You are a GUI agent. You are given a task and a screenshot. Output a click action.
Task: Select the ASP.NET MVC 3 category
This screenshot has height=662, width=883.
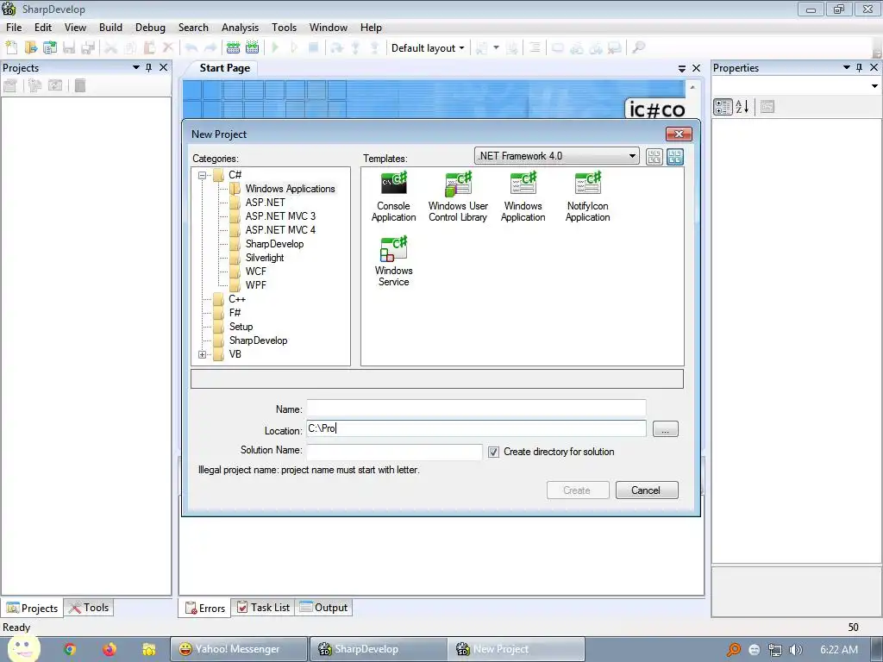(x=280, y=216)
